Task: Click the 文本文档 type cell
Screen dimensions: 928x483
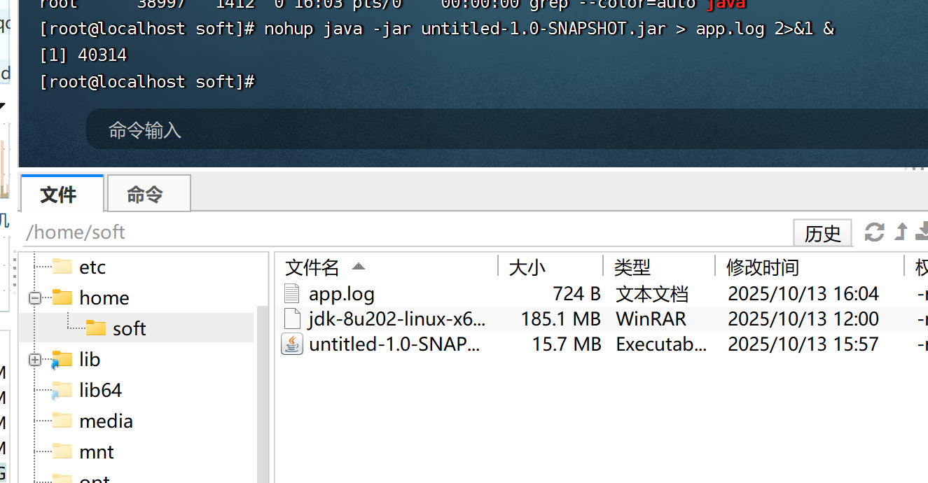Action: (652, 294)
